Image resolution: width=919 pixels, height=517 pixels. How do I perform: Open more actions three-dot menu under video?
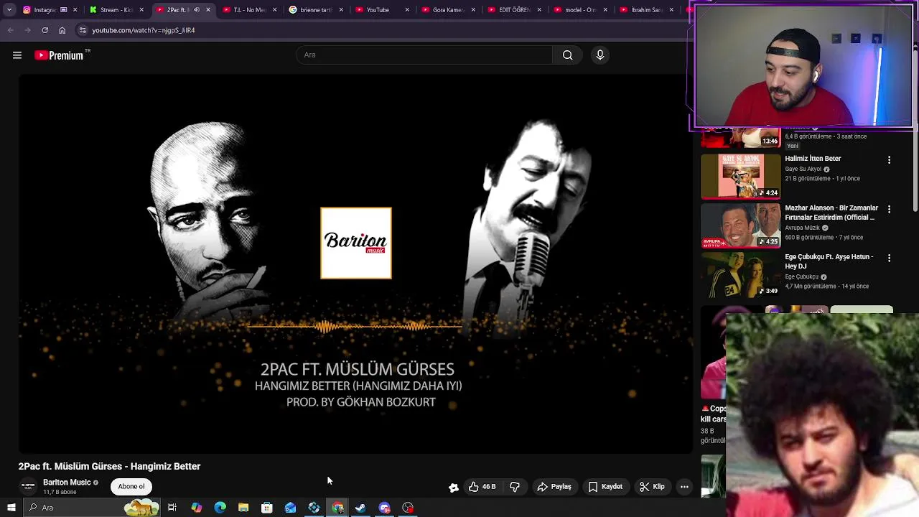(x=684, y=487)
